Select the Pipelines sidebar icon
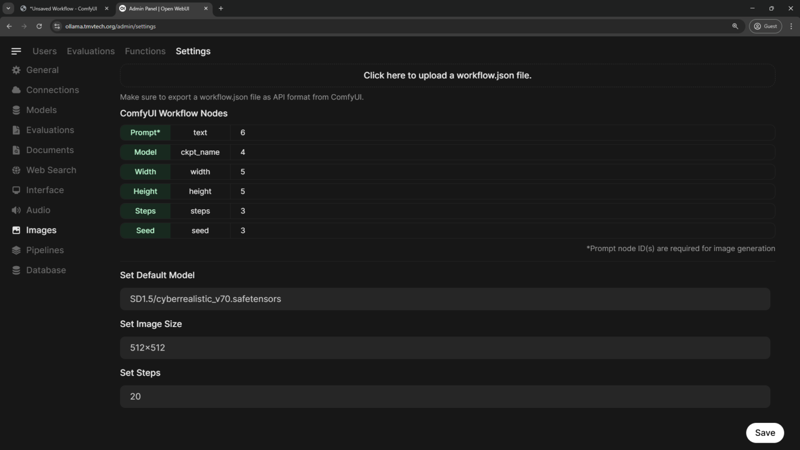 coord(16,250)
